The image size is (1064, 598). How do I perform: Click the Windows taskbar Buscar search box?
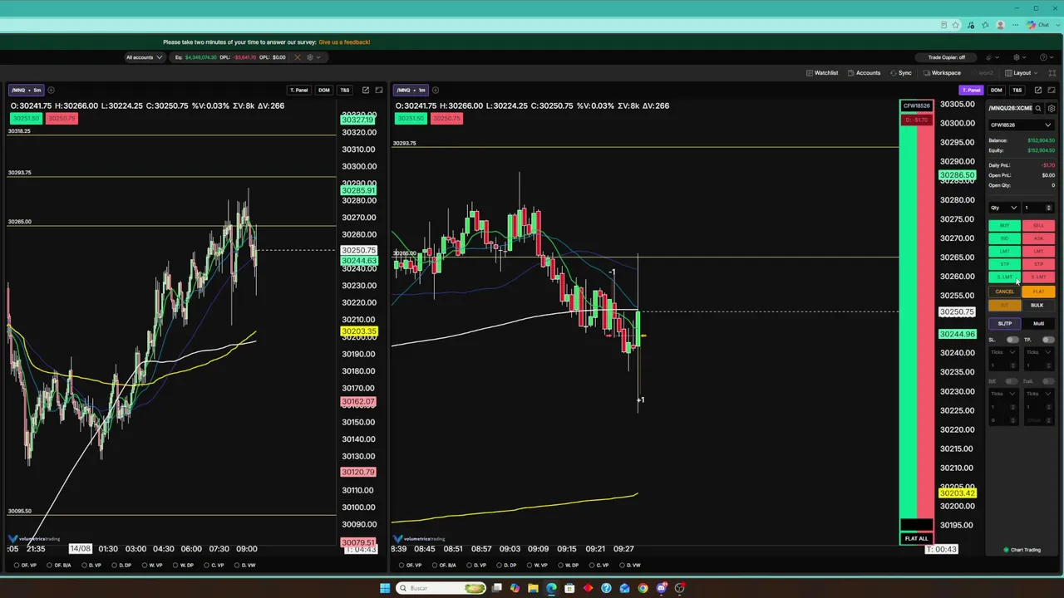pyautogui.click(x=441, y=588)
